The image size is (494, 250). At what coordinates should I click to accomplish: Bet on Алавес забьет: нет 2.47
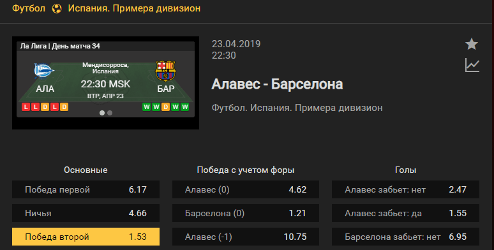click(405, 189)
